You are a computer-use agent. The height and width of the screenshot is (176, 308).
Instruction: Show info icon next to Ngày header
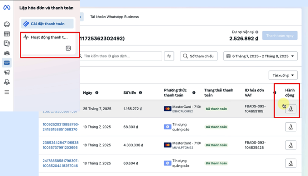(96, 93)
